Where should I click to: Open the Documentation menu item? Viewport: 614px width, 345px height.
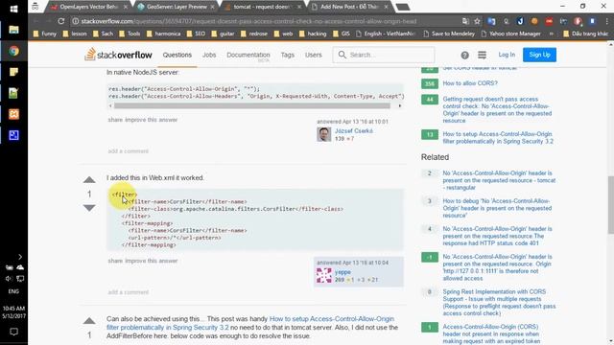[248, 55]
